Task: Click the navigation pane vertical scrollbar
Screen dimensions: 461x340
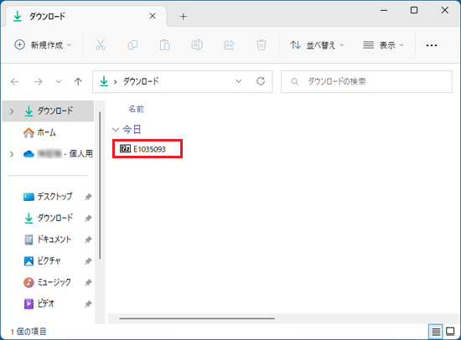Action: (100, 185)
